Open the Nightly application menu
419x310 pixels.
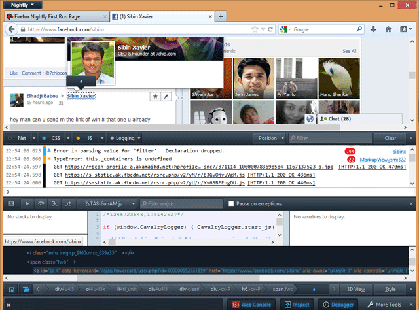23,5
